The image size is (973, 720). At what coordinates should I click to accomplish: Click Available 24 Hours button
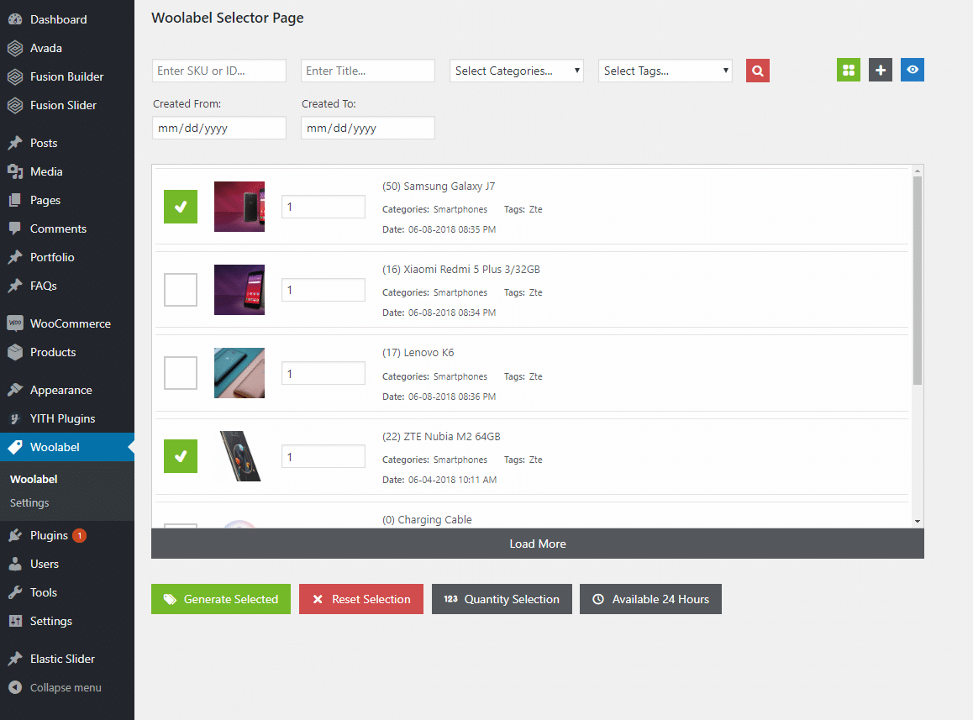(x=651, y=599)
